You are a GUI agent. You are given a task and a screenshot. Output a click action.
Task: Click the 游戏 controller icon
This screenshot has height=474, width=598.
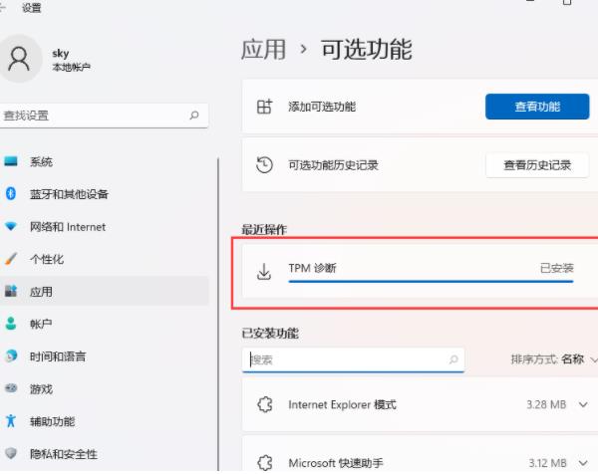(11, 388)
